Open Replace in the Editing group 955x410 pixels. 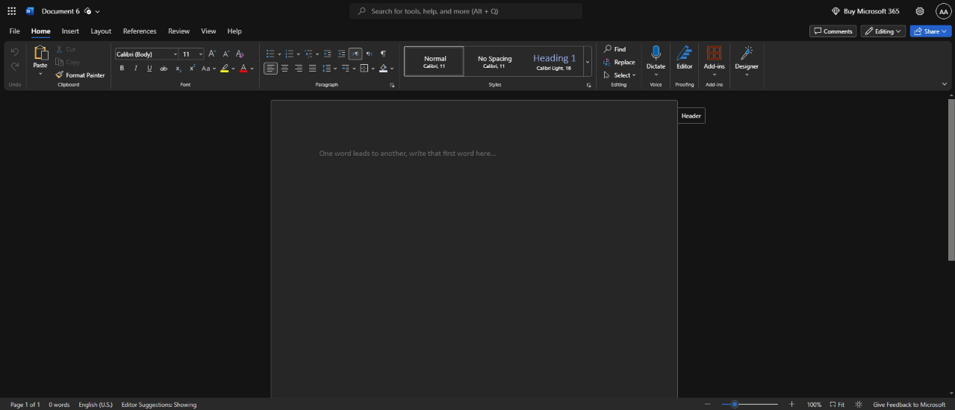619,63
